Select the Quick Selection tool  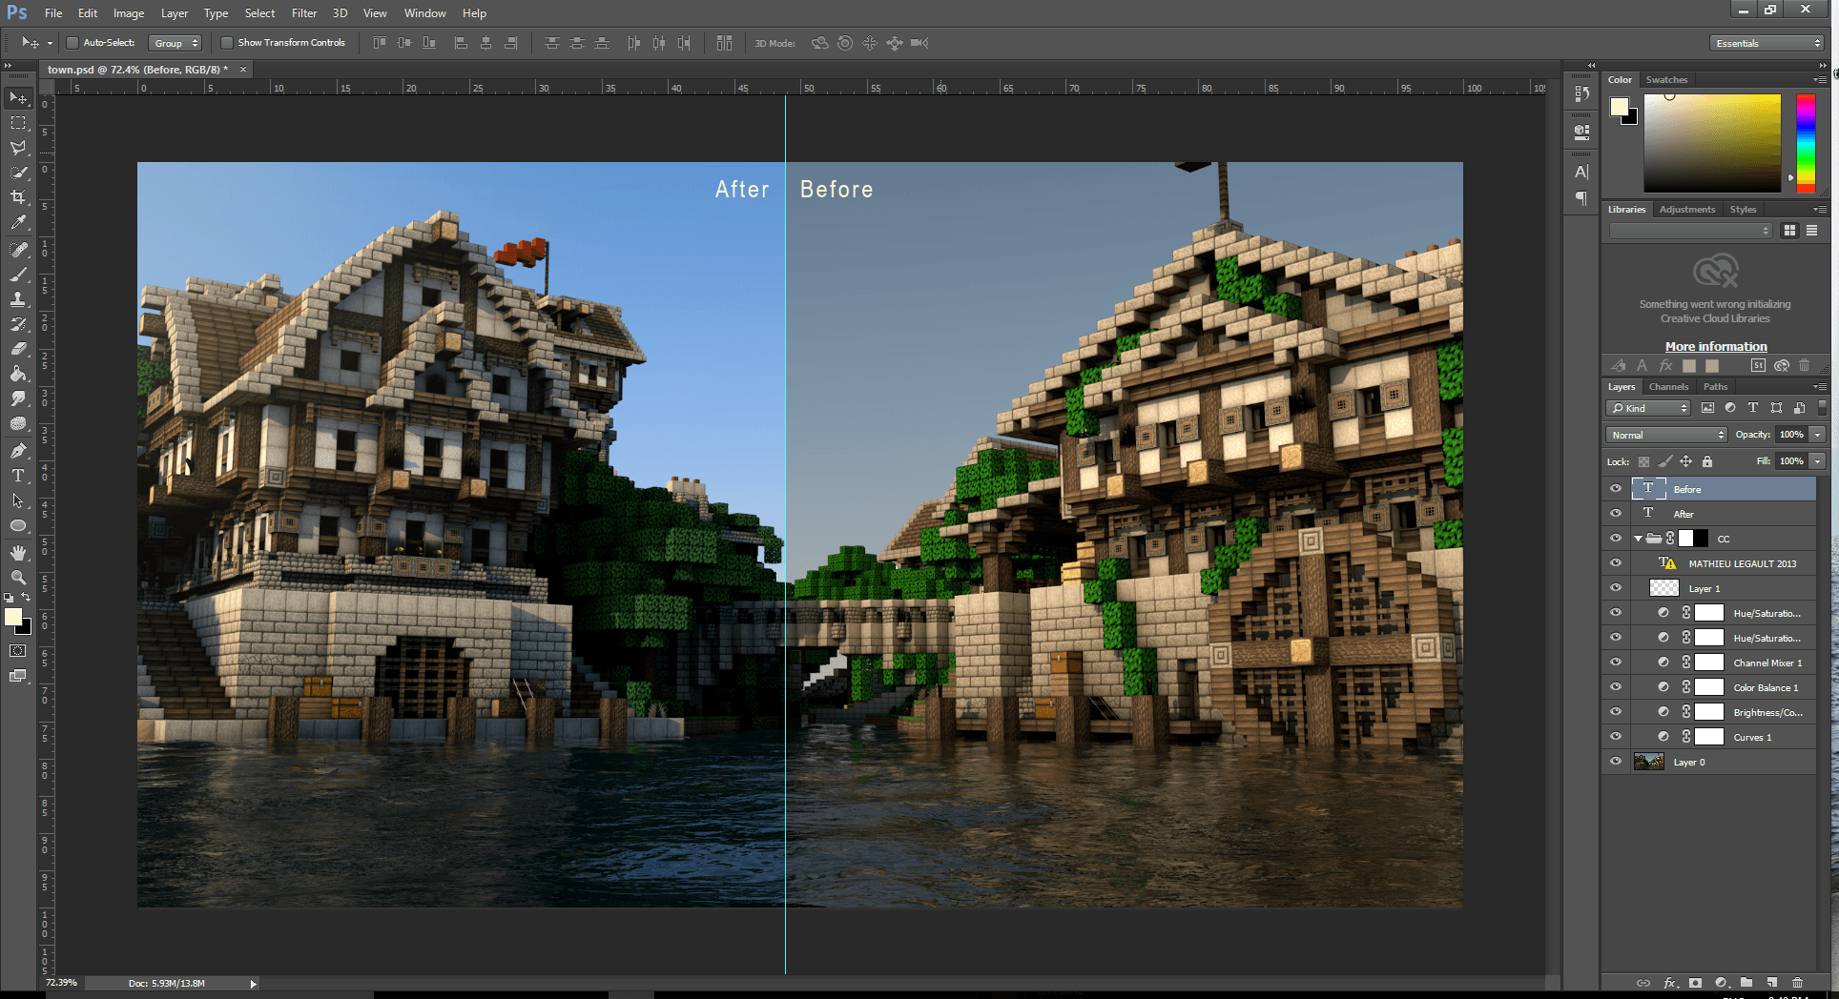click(18, 173)
